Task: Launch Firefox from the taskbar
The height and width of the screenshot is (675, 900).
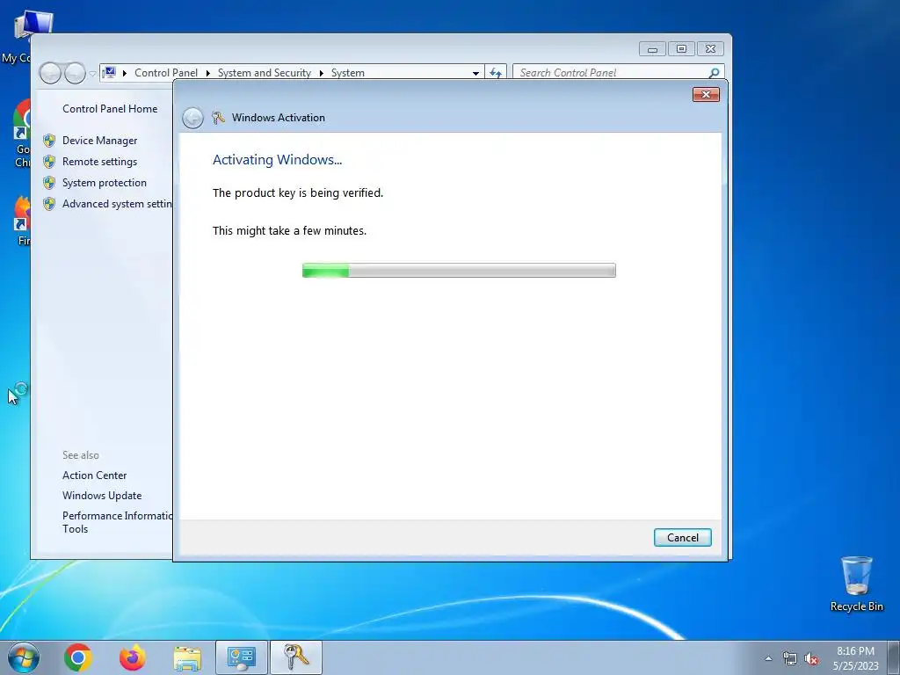Action: point(133,657)
